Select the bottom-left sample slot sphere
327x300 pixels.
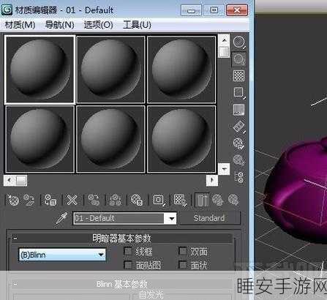click(x=40, y=139)
